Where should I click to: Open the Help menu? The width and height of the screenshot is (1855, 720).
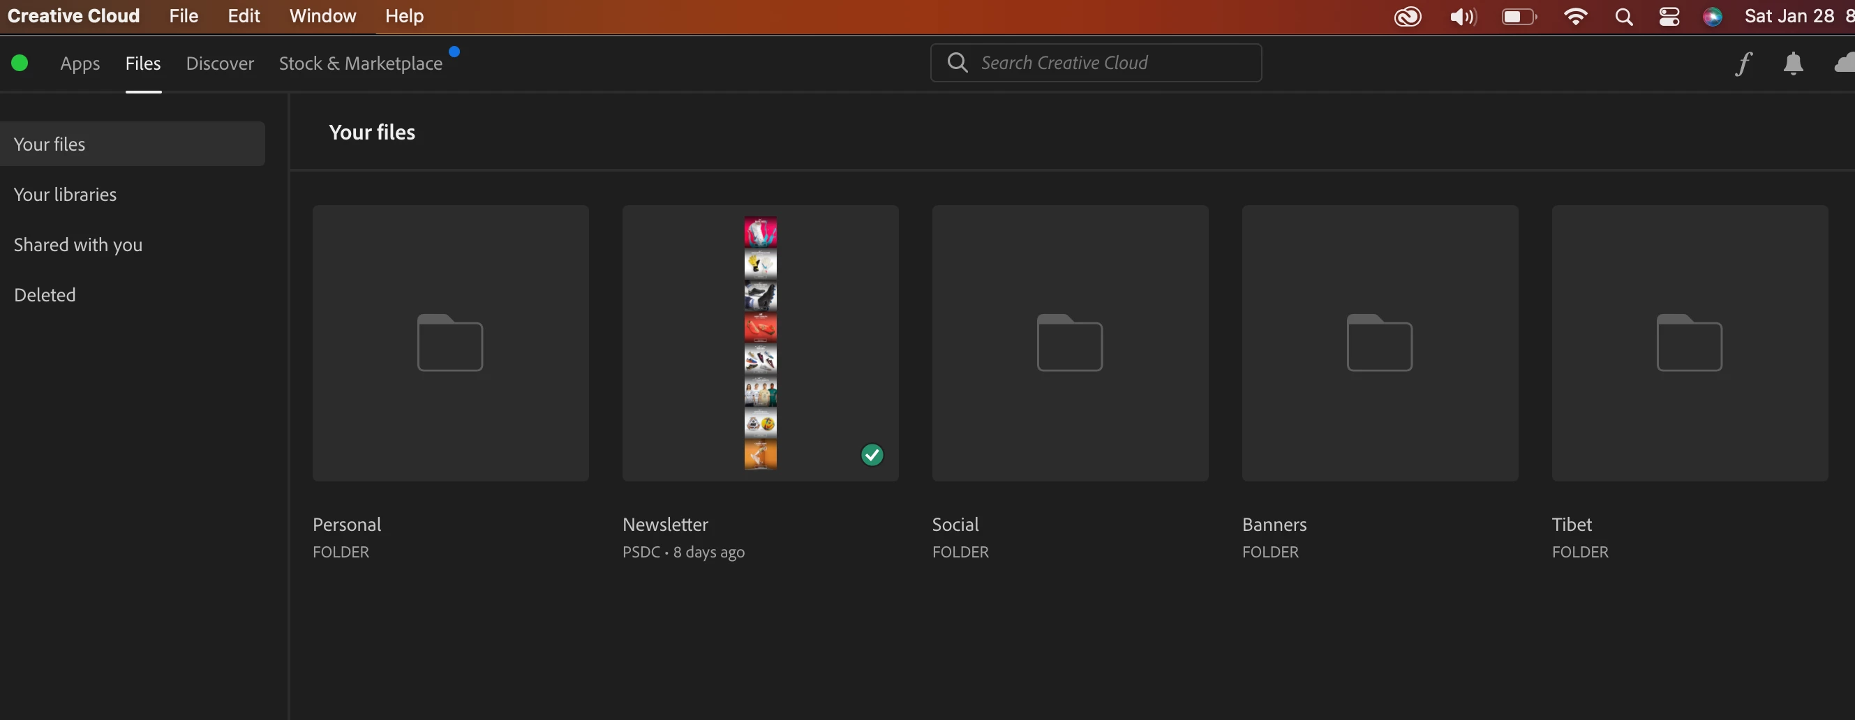(x=404, y=16)
